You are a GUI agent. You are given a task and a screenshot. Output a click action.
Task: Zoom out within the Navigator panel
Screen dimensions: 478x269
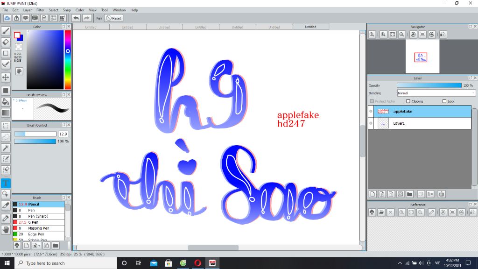(x=402, y=35)
